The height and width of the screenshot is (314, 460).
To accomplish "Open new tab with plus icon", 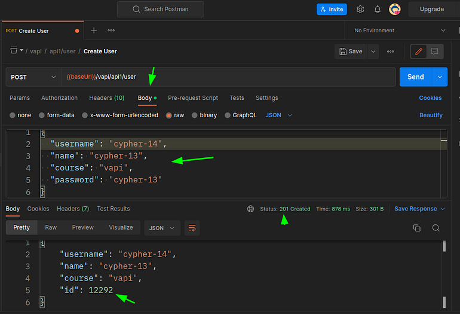I will (94, 31).
